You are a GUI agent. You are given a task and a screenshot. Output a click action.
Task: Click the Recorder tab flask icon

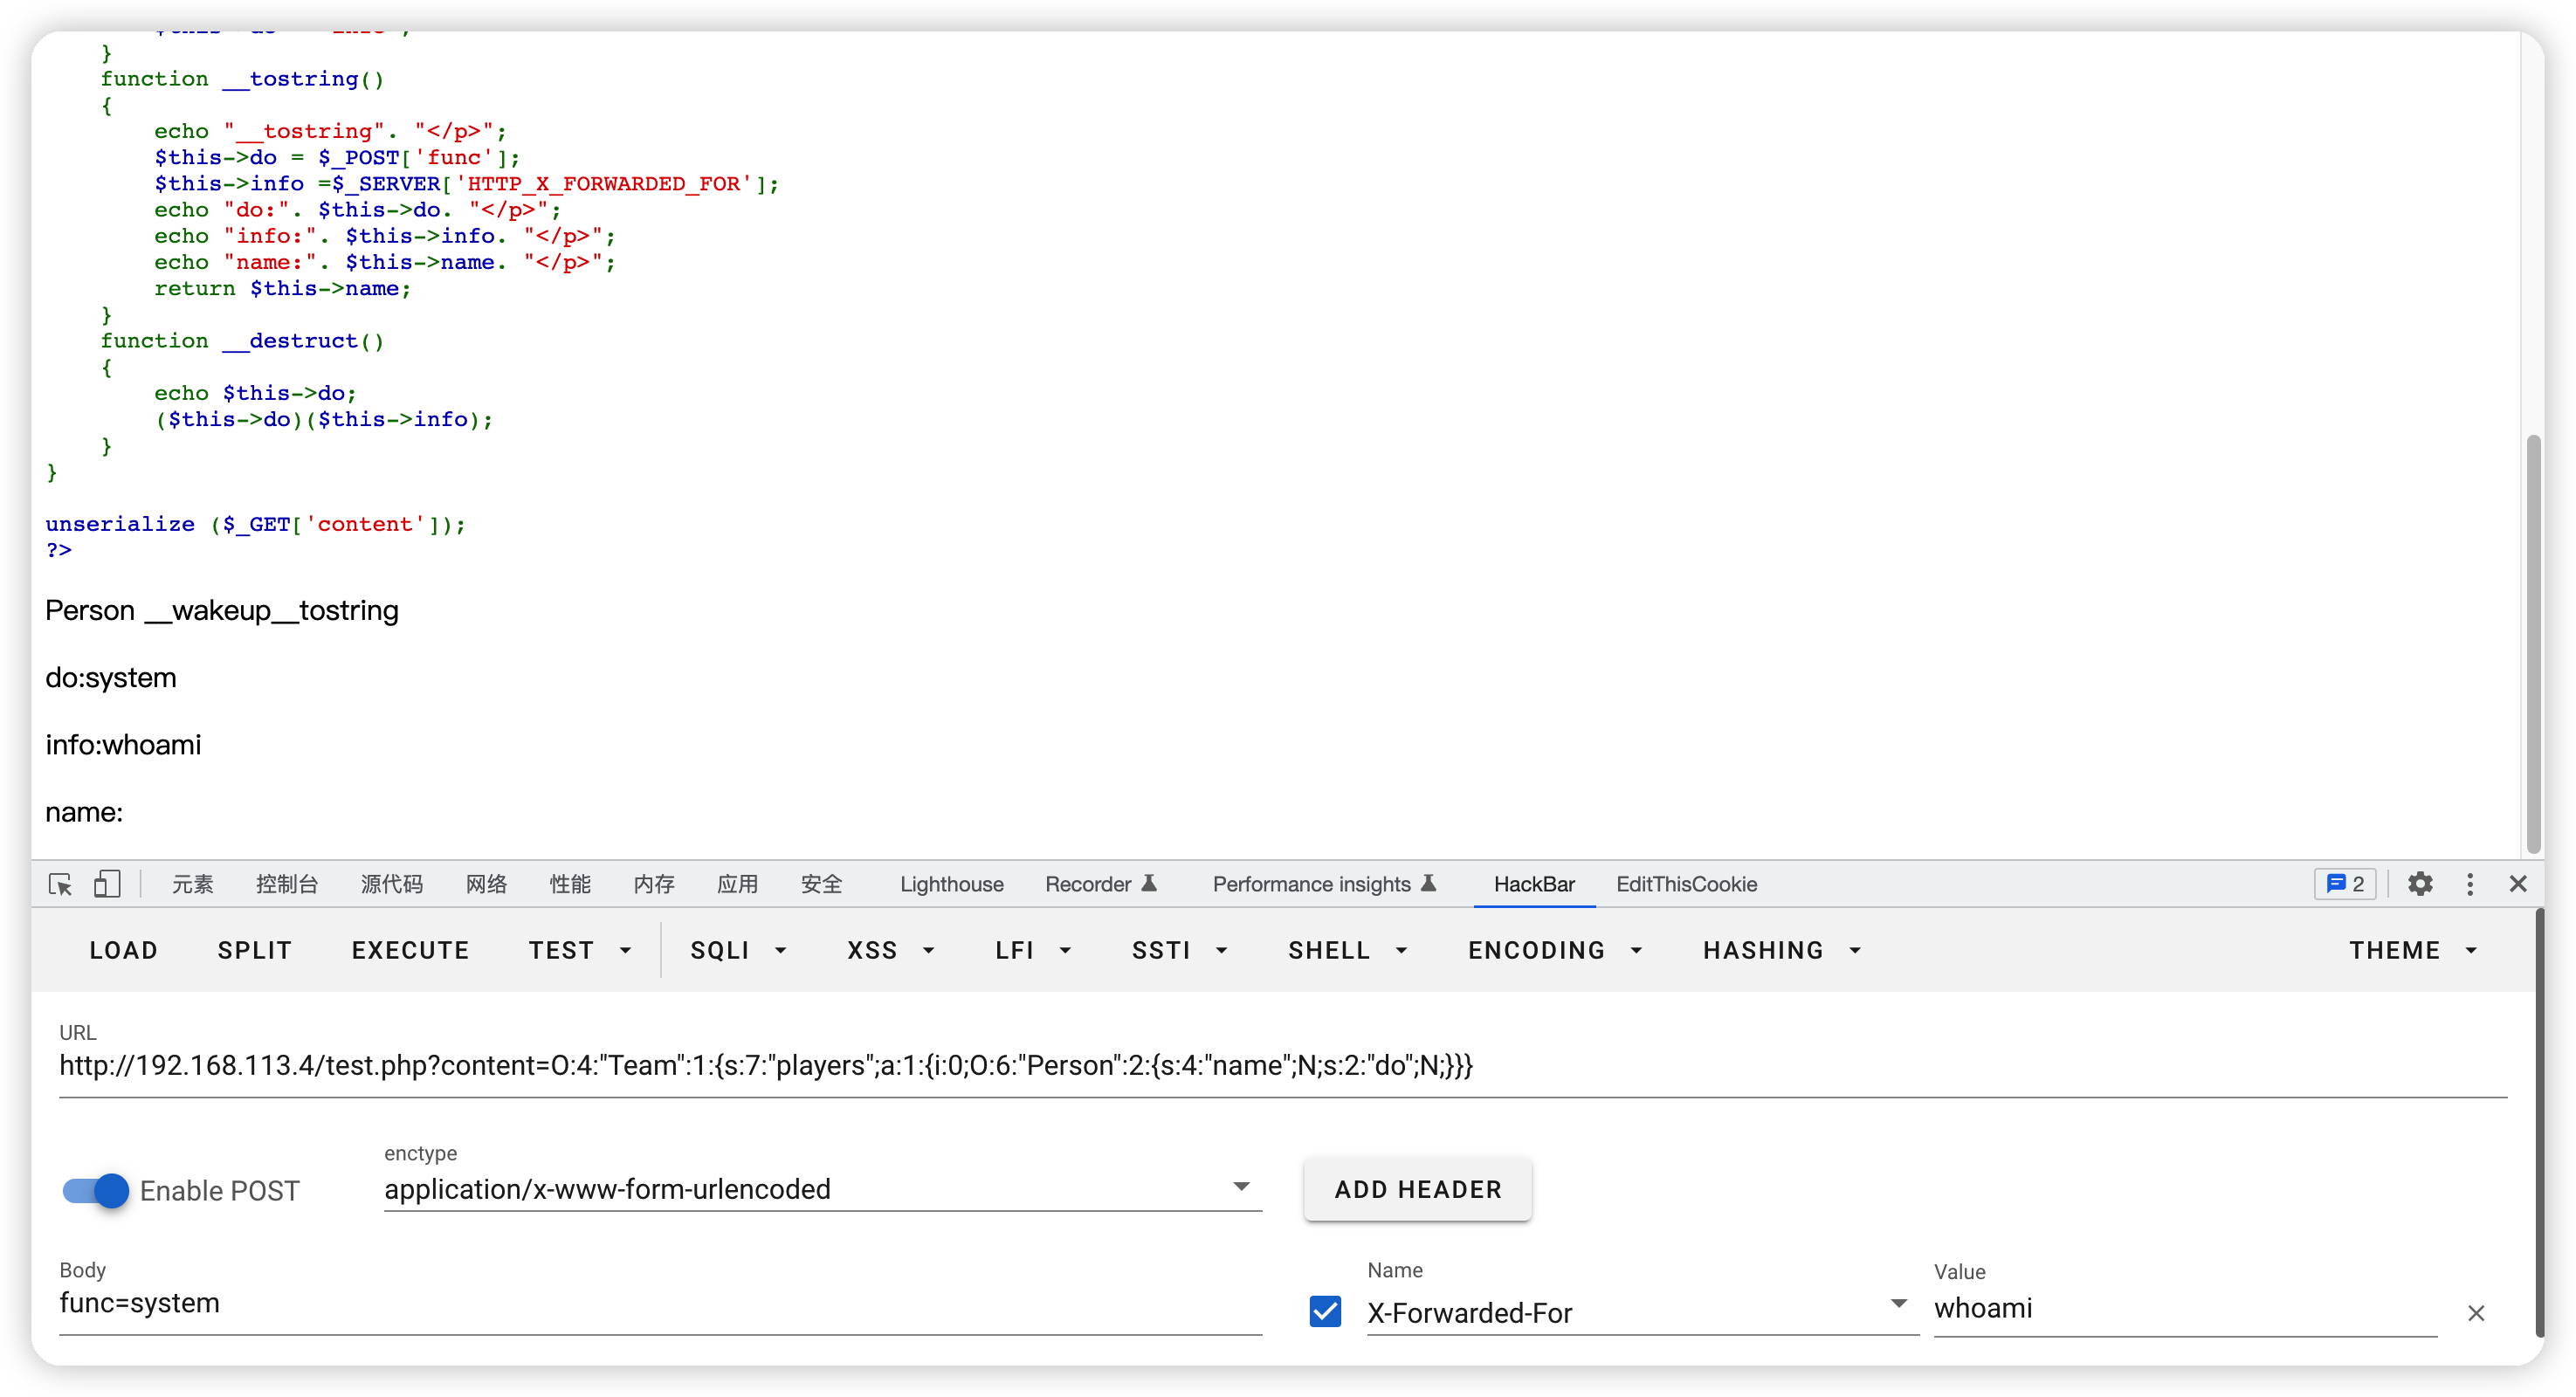pyautogui.click(x=1149, y=883)
